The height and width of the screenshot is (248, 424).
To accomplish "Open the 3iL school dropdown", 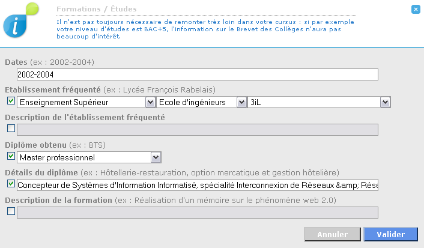I will [319, 102].
